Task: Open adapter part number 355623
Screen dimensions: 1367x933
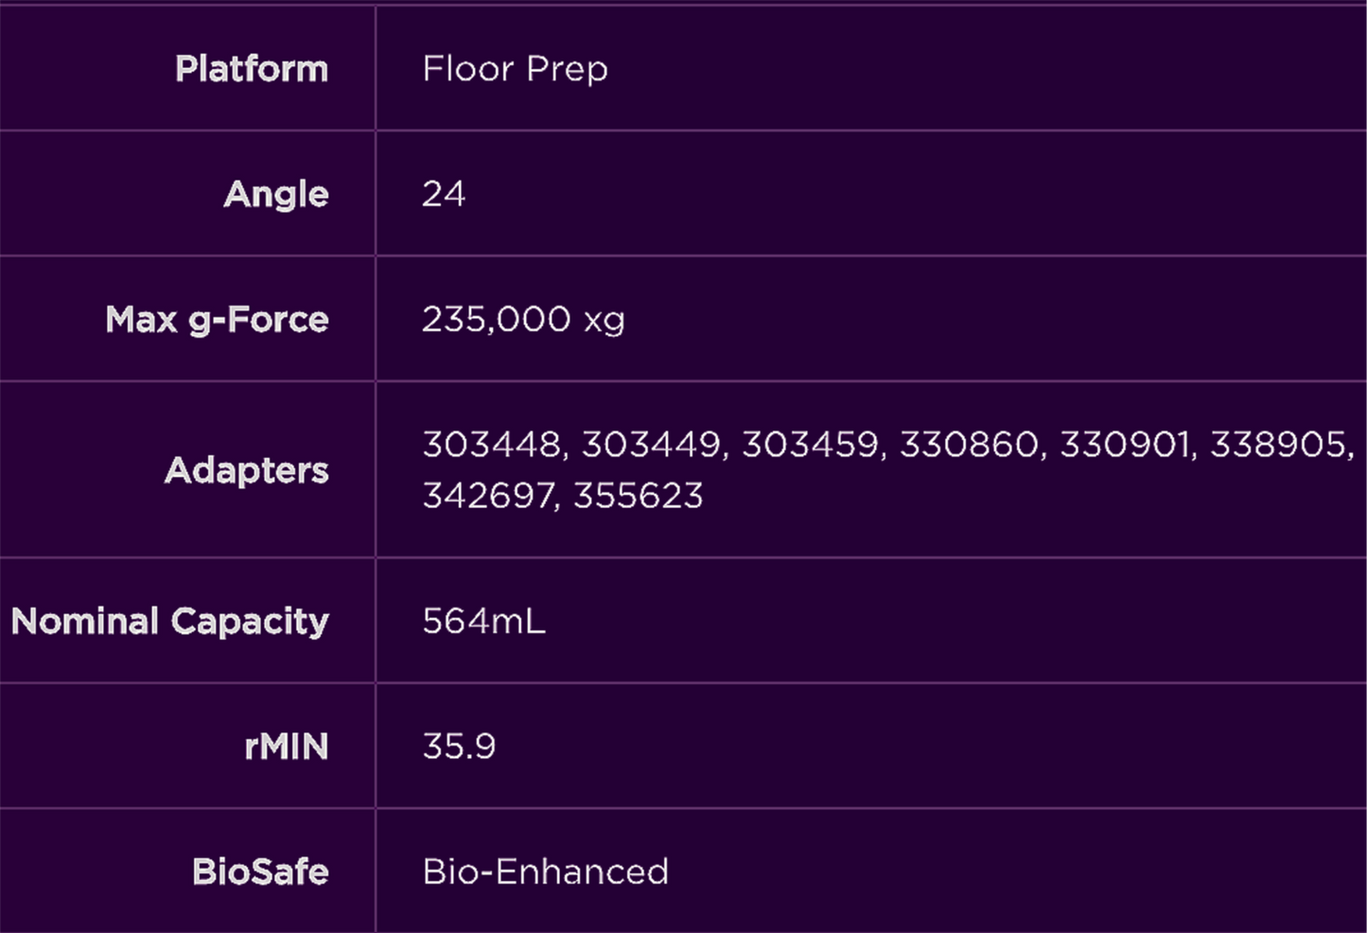Action: [x=639, y=496]
